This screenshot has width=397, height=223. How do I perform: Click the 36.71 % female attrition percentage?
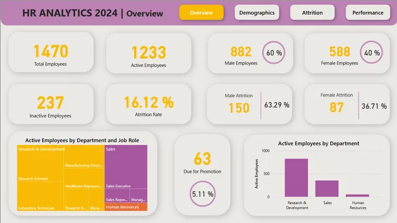coord(374,106)
